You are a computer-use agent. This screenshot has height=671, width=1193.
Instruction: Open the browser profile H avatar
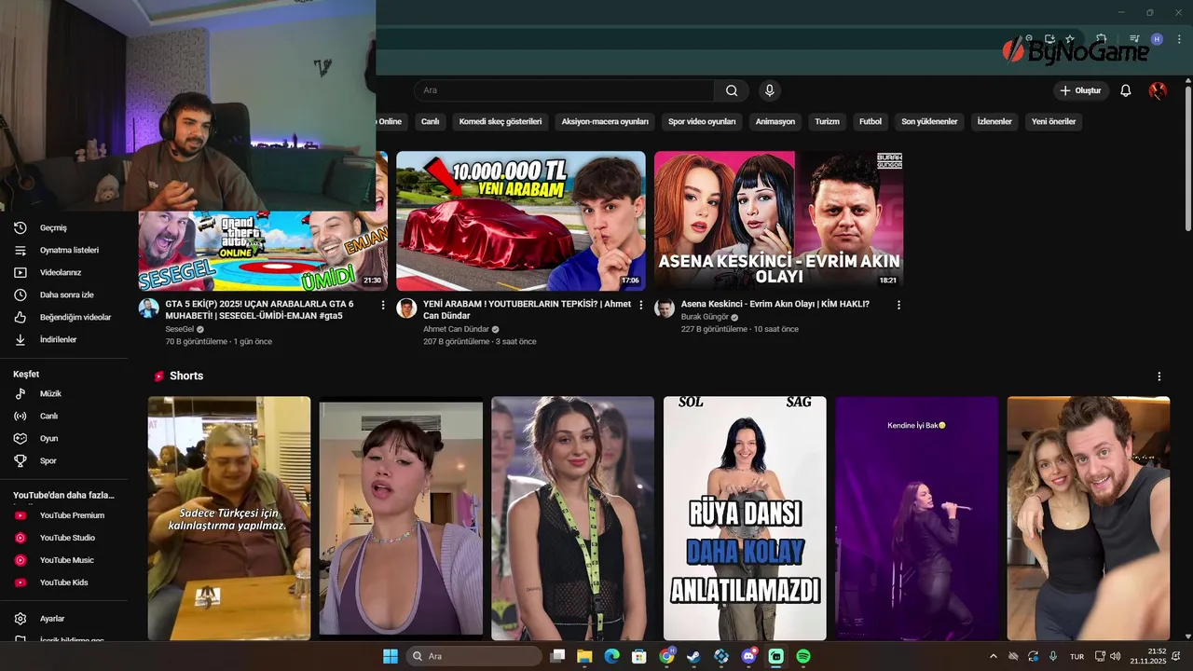click(x=1157, y=39)
